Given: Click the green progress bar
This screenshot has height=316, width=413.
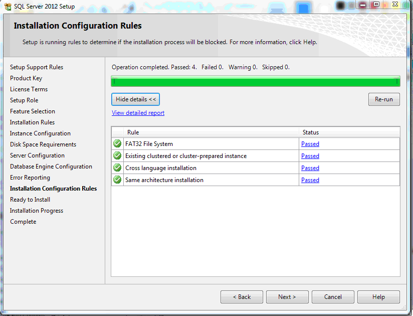Looking at the screenshot, I should click(255, 81).
